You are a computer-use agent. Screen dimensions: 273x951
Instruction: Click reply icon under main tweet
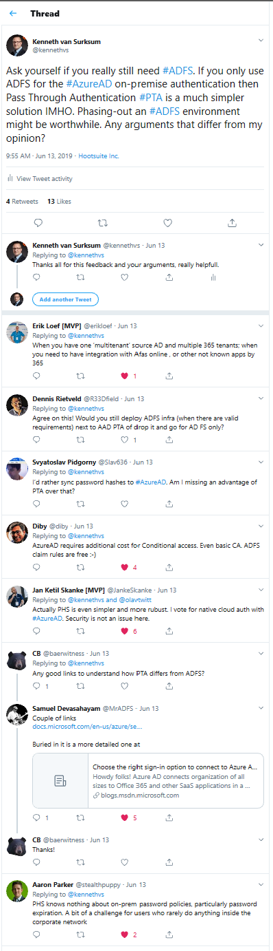pyautogui.click(x=38, y=223)
